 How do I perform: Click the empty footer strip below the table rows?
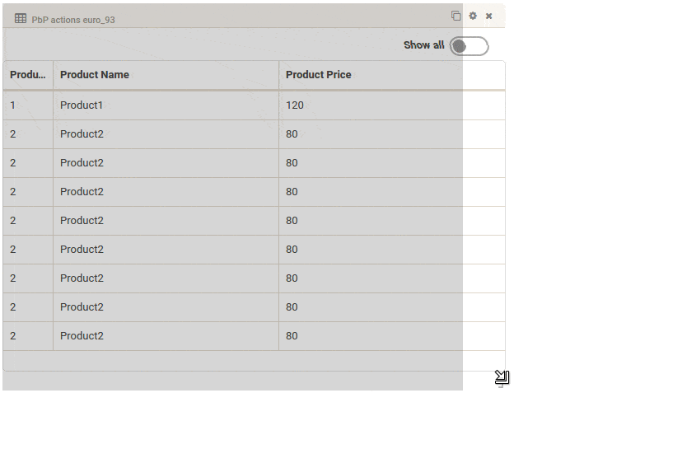coord(247,361)
